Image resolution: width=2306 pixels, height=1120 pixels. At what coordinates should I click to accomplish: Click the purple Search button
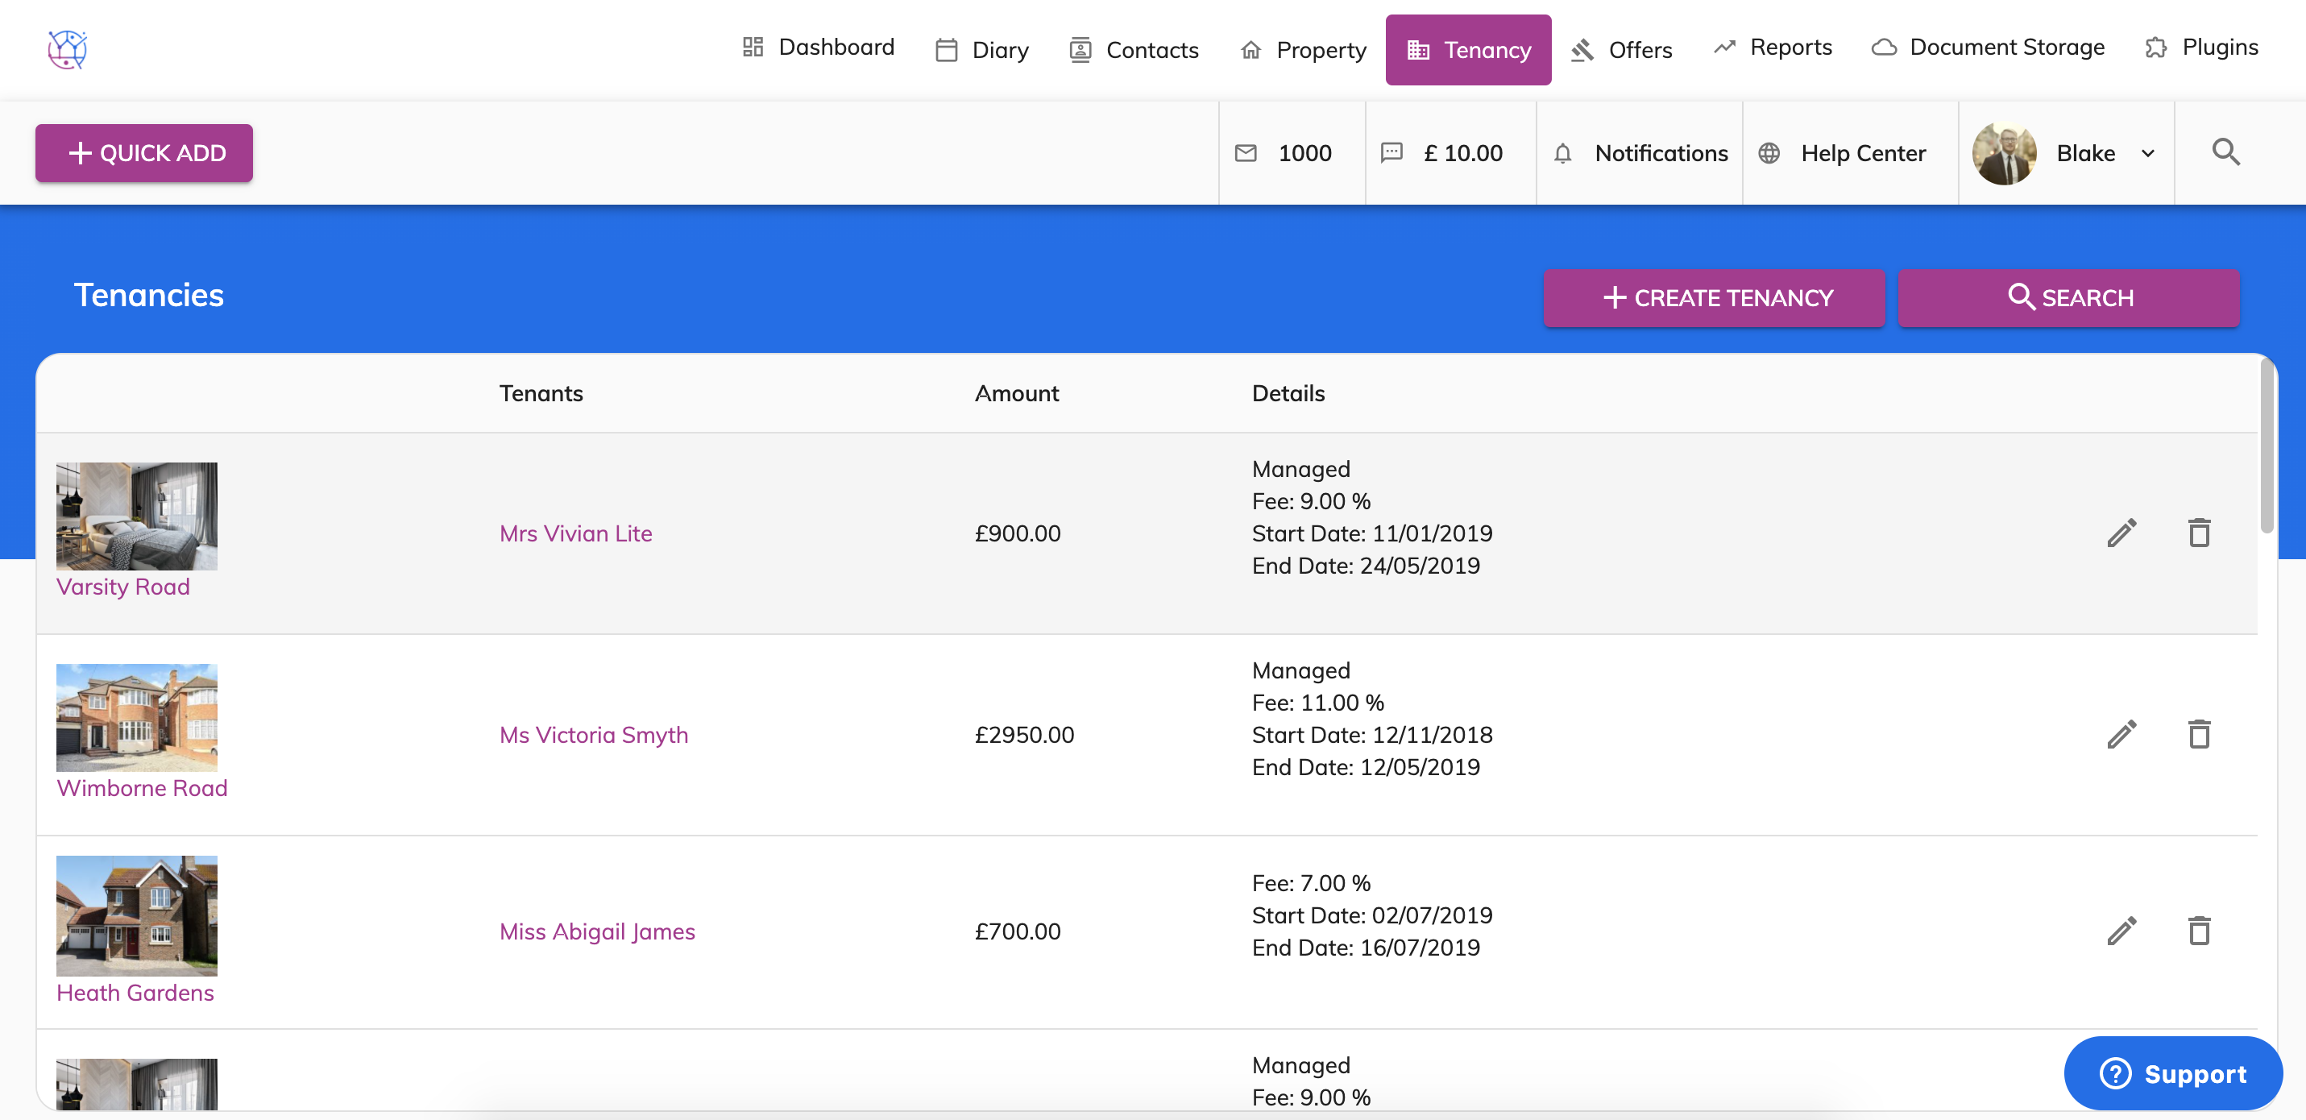tap(2069, 297)
